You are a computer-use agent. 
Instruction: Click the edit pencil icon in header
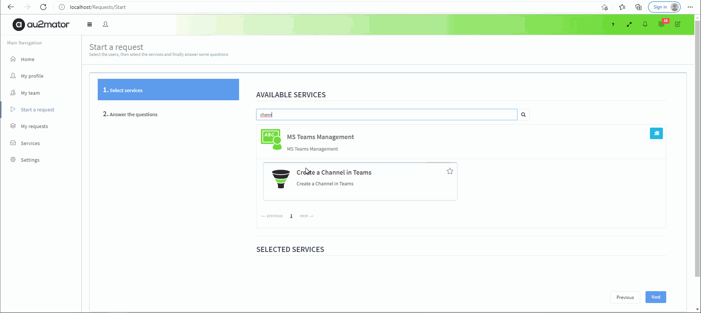click(x=677, y=24)
